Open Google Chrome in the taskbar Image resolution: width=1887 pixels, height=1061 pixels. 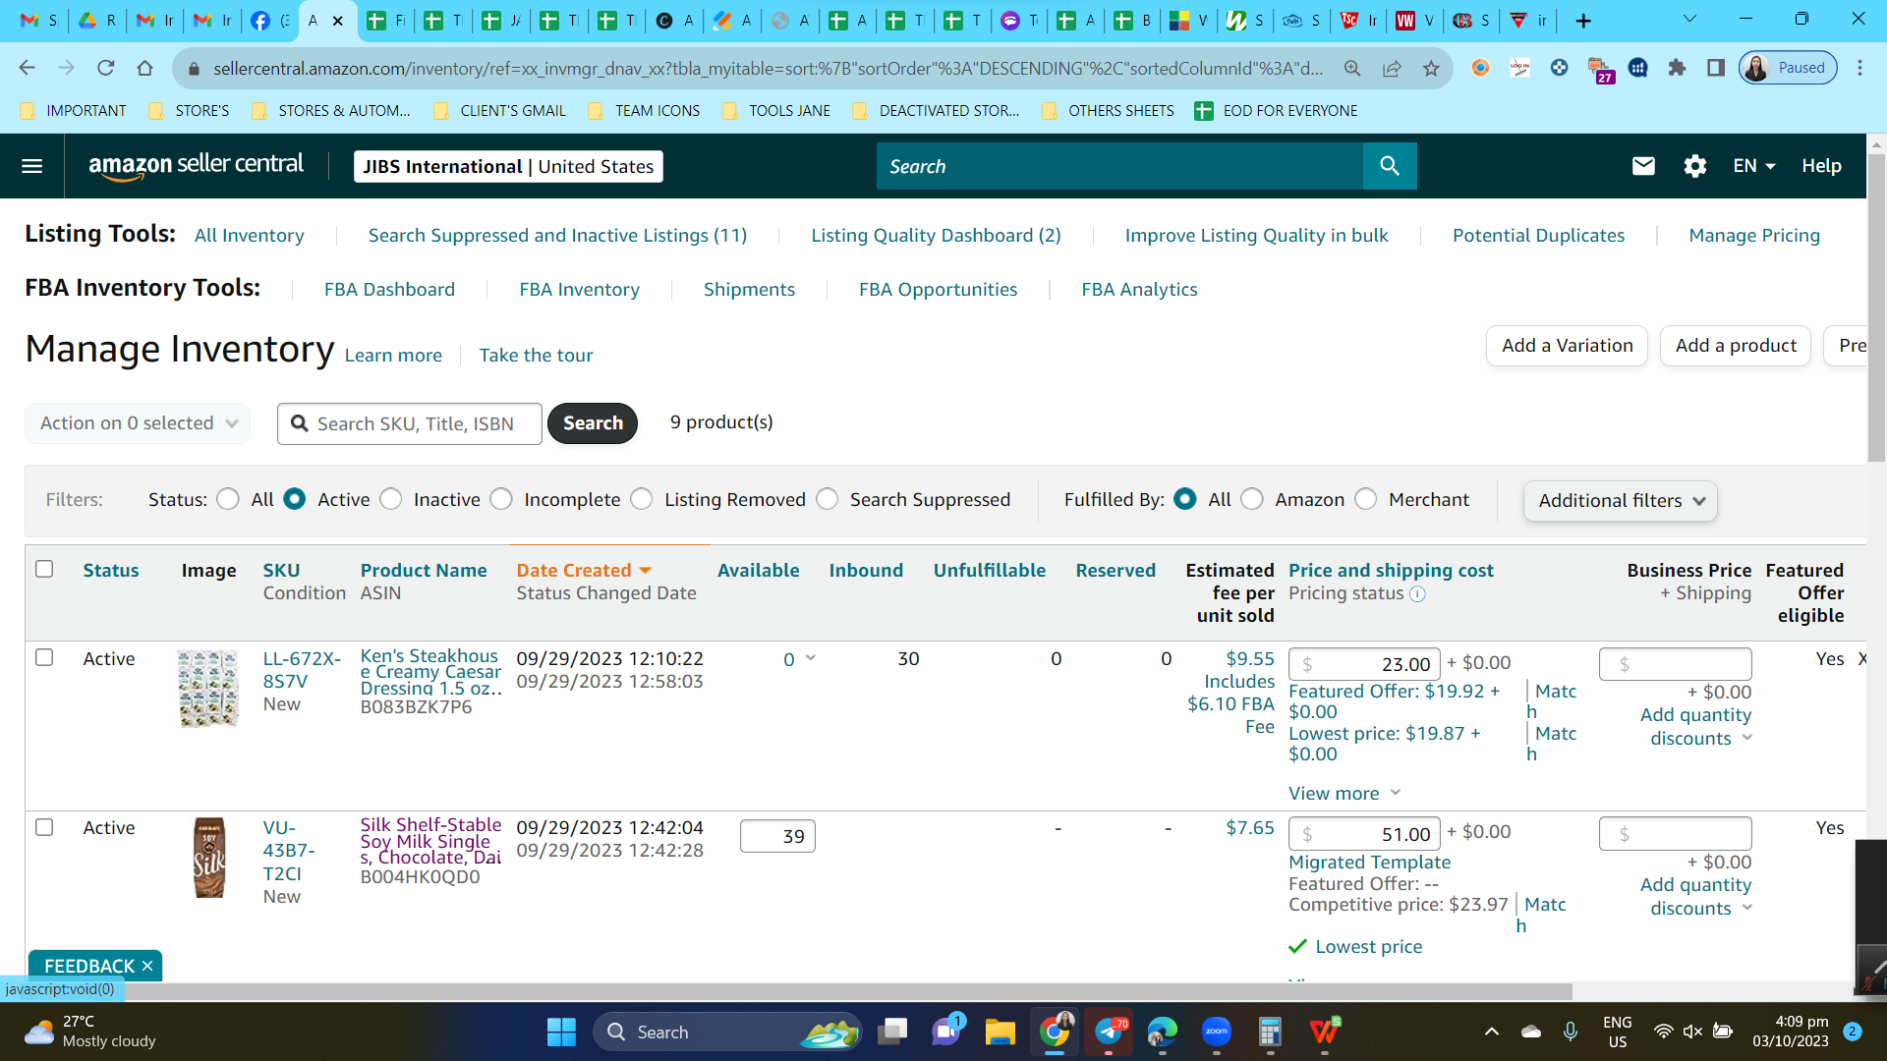click(1054, 1032)
